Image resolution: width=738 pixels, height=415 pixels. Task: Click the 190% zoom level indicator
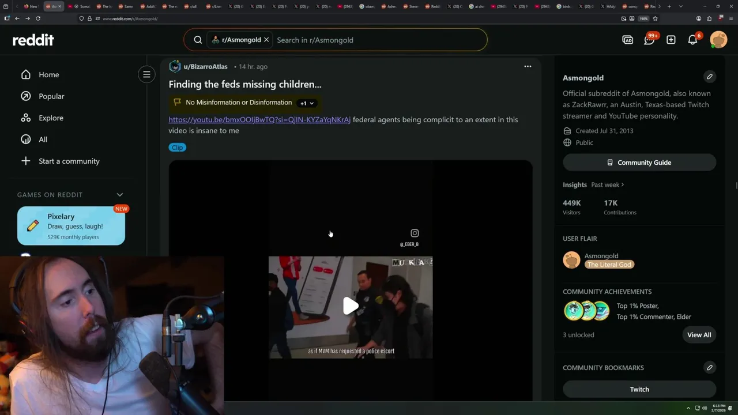point(644,18)
